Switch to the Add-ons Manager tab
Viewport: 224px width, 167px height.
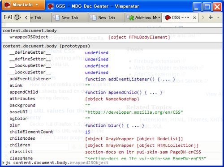(x=143, y=17)
